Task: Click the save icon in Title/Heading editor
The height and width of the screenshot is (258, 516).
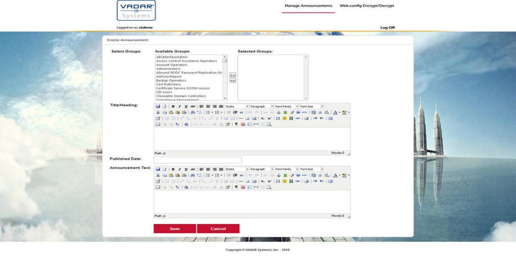Action: (158, 106)
